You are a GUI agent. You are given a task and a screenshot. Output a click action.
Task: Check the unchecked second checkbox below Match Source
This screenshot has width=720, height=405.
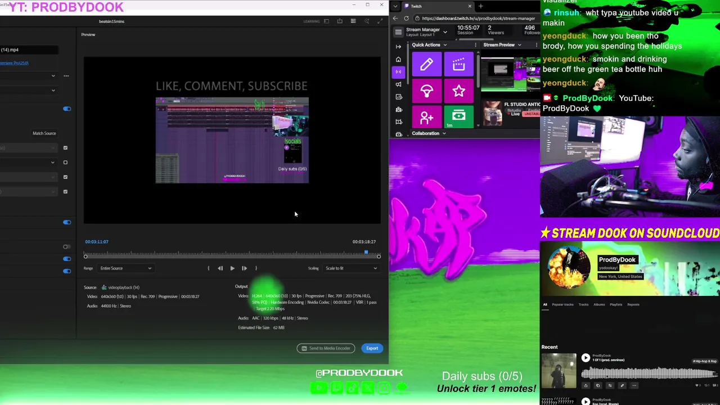tap(65, 163)
